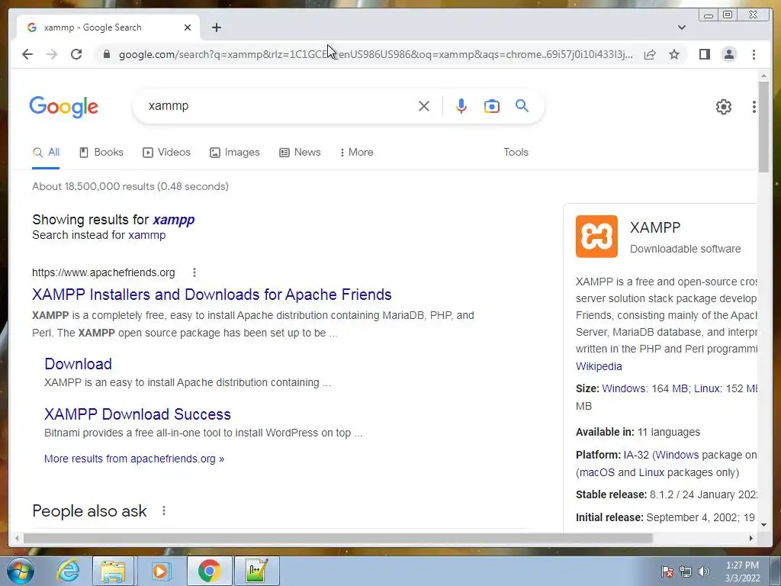Viewport: 781px width, 586px height.
Task: Expand the More search categories
Action: pos(357,153)
